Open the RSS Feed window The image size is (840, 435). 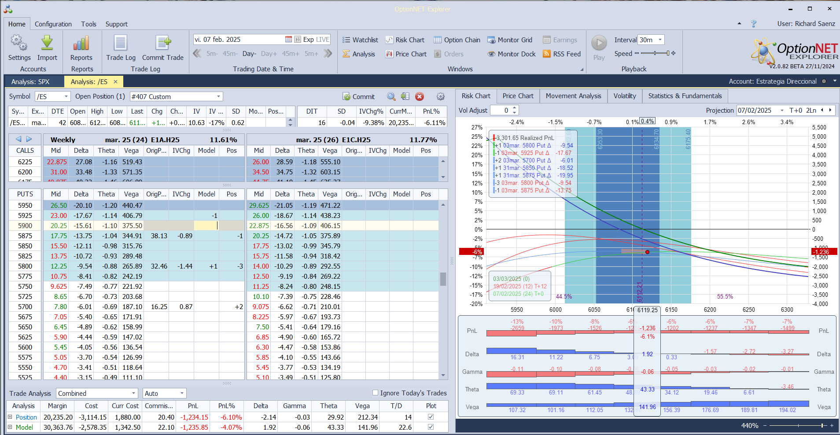pyautogui.click(x=562, y=54)
